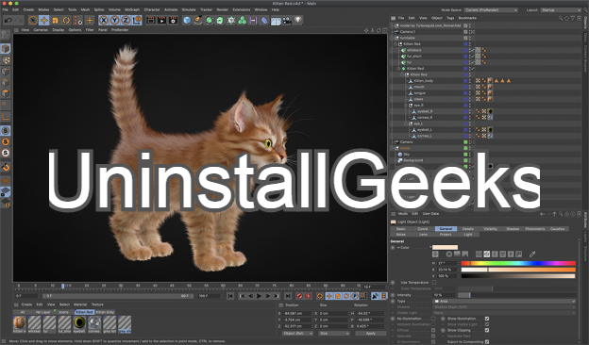
Task: Toggle X axis lock
Action: [104, 20]
